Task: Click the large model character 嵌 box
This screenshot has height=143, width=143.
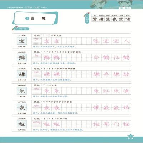Action: (x=22, y=108)
